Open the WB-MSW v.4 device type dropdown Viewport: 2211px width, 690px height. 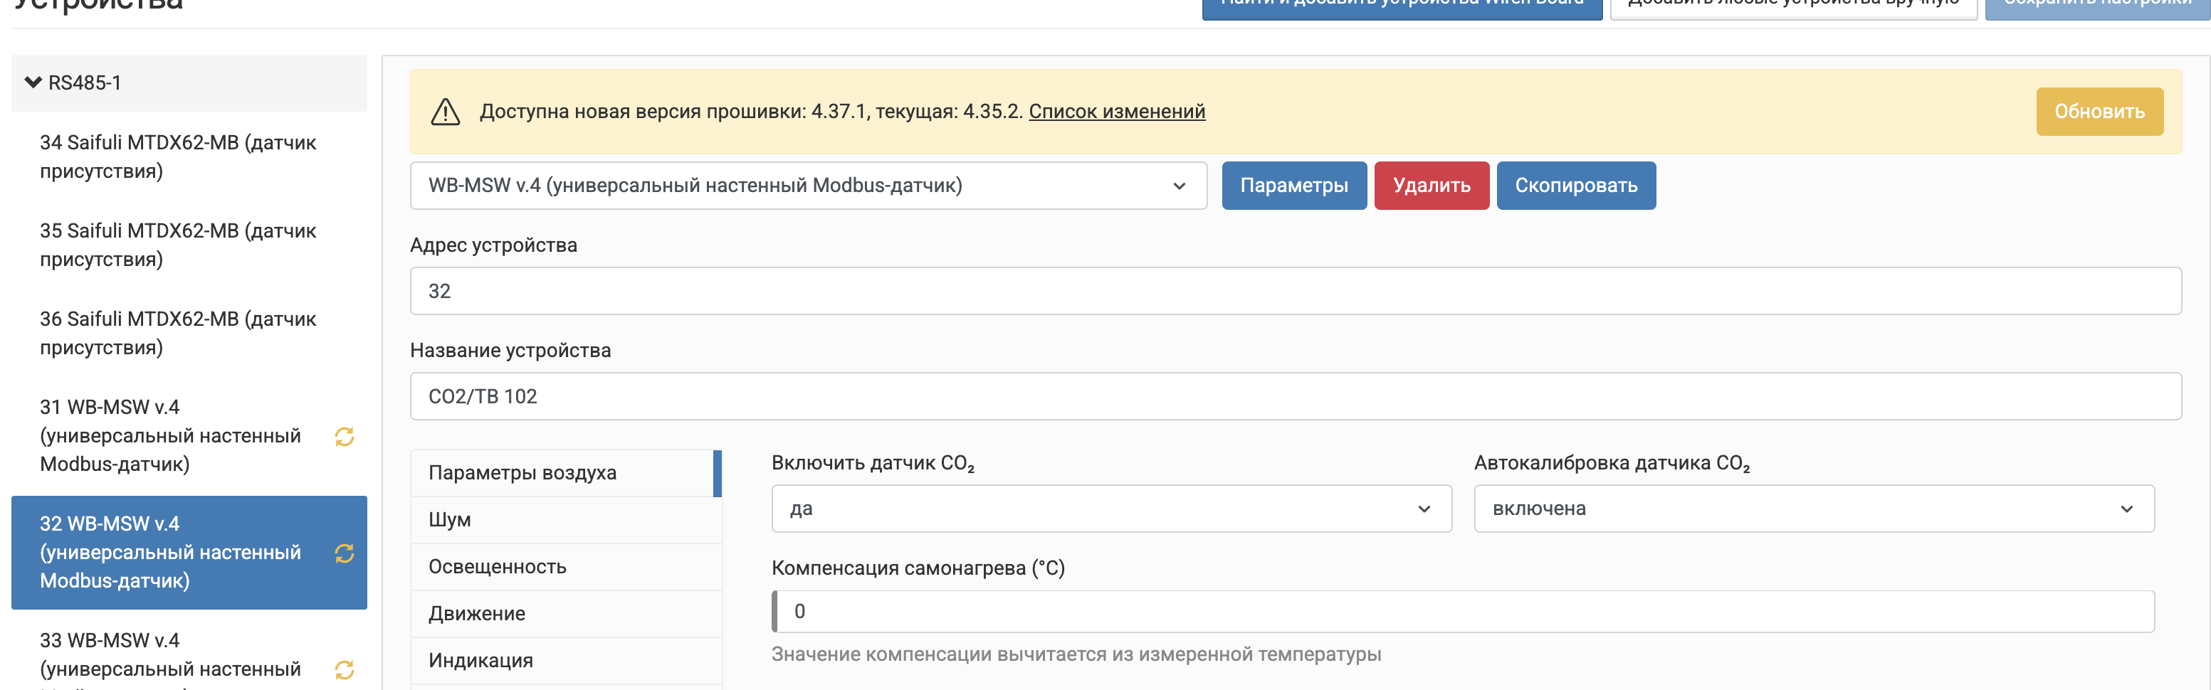809,186
